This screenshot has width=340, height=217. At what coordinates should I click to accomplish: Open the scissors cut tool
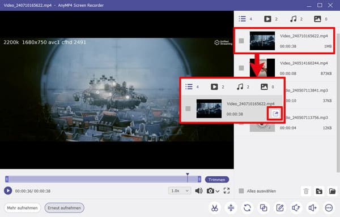[x=214, y=208]
